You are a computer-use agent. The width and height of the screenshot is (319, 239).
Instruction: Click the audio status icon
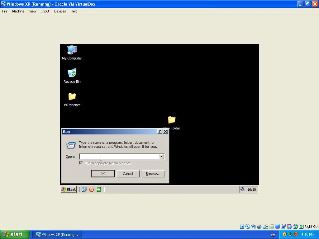coord(254,227)
